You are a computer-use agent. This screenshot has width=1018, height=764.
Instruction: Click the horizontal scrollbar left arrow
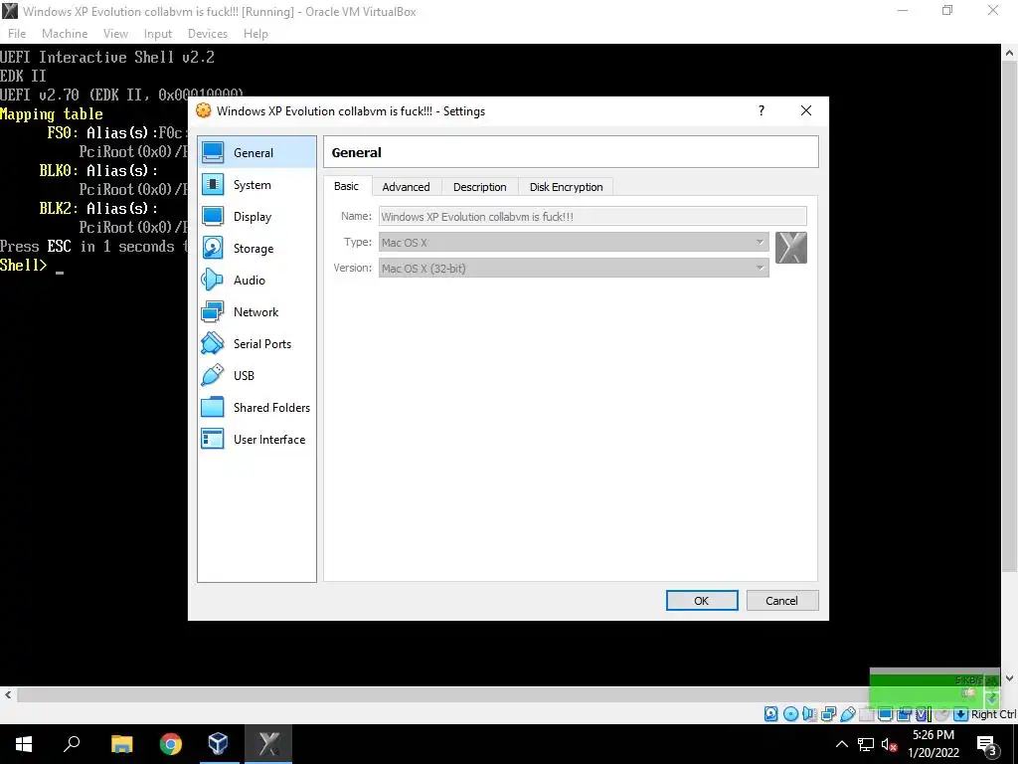pyautogui.click(x=8, y=694)
